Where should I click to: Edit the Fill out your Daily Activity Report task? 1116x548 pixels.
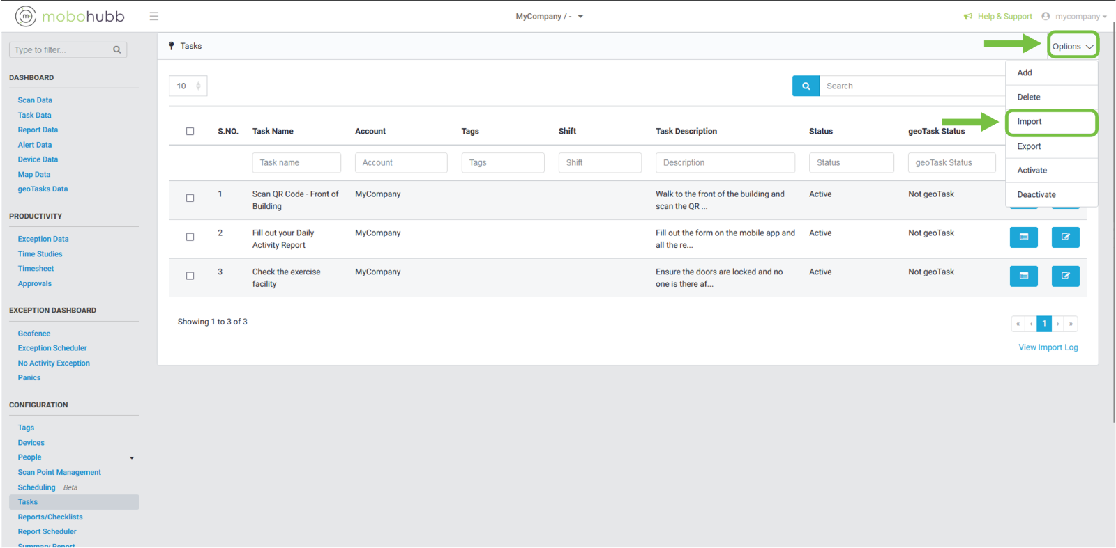click(x=1065, y=237)
